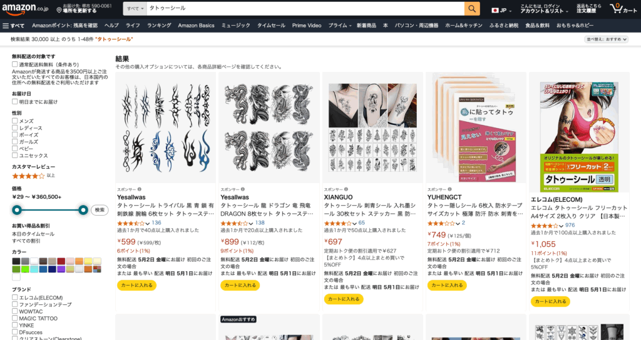Check ユニセックス gender checkbox
This screenshot has height=340, width=641.
(15, 155)
